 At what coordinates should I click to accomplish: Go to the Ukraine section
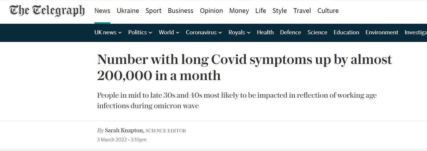click(128, 11)
